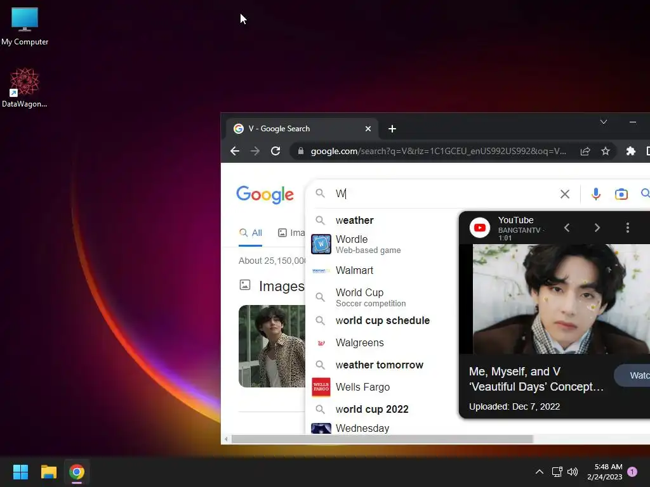The image size is (650, 487).
Task: Choose weather tomorrow suggestion
Action: point(381,365)
